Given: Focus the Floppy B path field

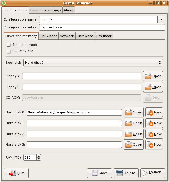Looking at the screenshot, I should click(x=82, y=87).
